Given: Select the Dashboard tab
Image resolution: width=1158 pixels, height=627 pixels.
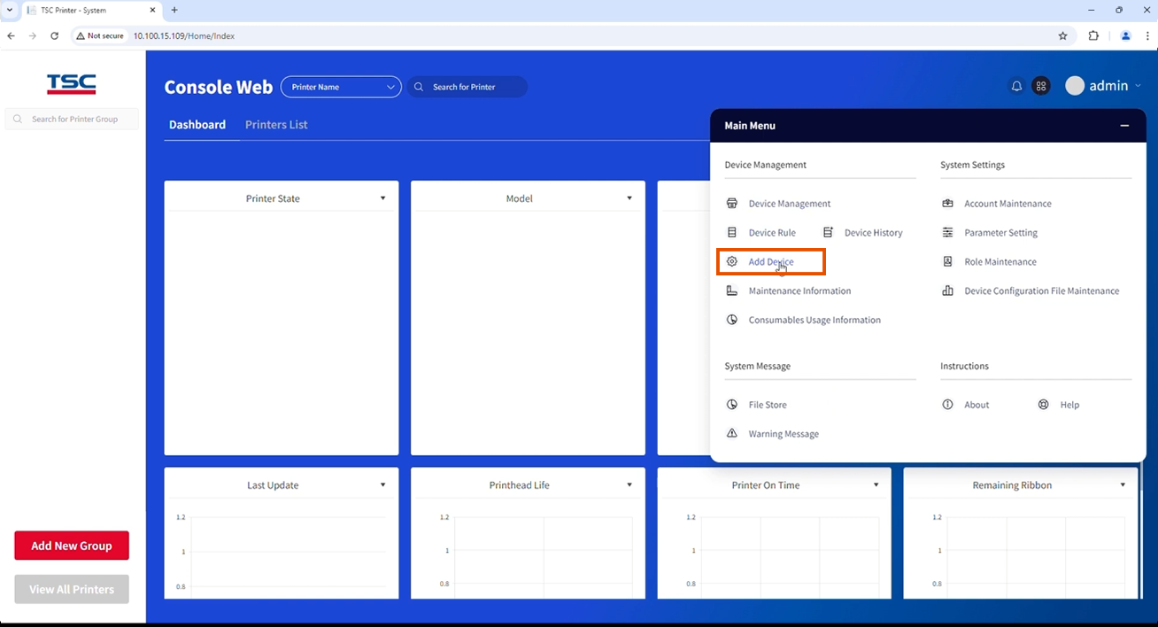Looking at the screenshot, I should 197,125.
